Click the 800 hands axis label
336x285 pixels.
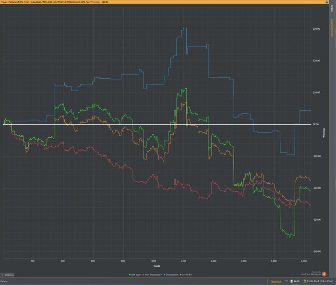click(123, 261)
